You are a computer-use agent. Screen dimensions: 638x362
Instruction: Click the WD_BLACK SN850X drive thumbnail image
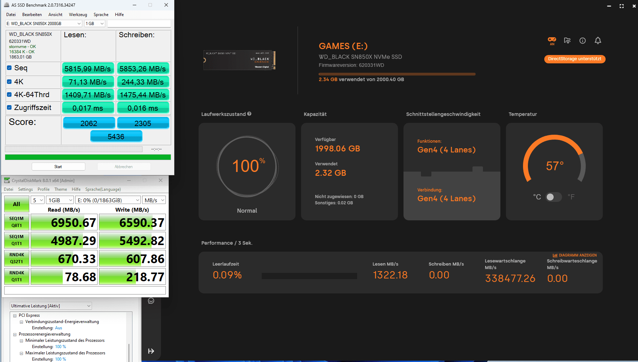[x=240, y=60]
